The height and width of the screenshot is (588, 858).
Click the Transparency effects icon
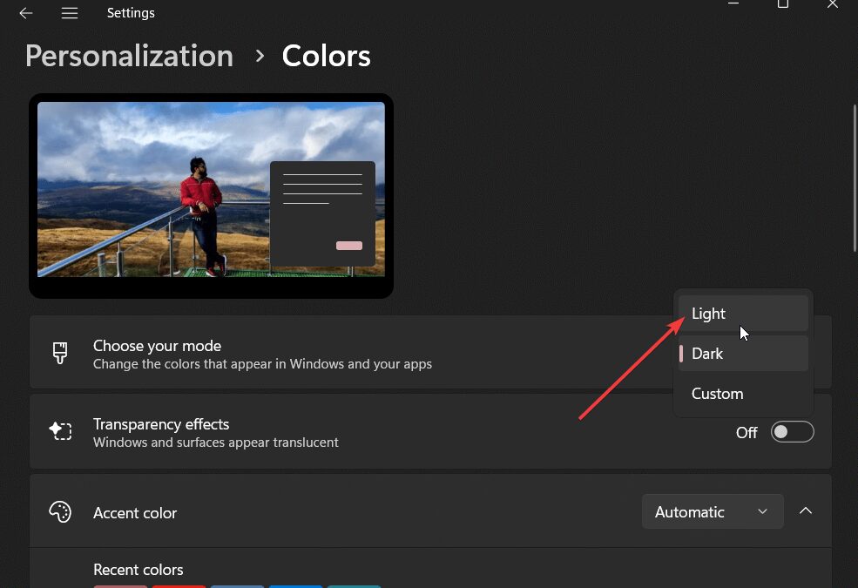(61, 431)
